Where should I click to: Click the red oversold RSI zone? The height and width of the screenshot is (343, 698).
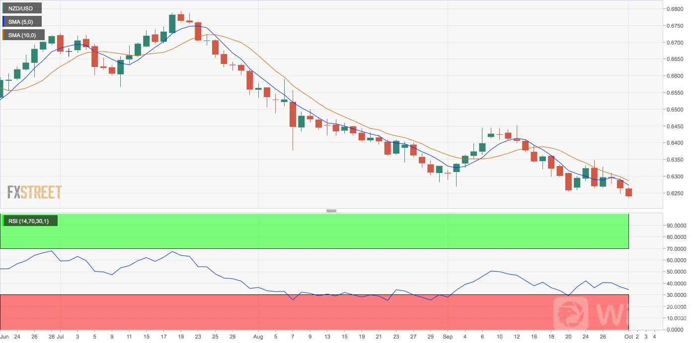coord(314,312)
